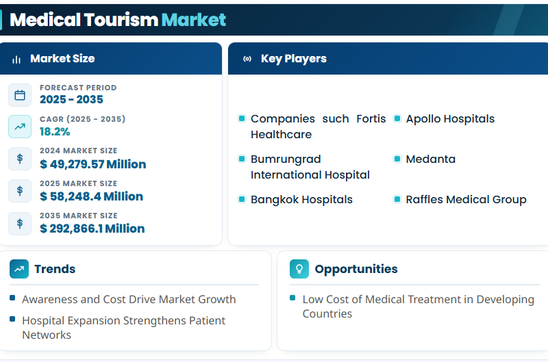Click the Companies such Fortis Healthcare entry
The width and height of the screenshot is (548, 362).
click(x=318, y=127)
